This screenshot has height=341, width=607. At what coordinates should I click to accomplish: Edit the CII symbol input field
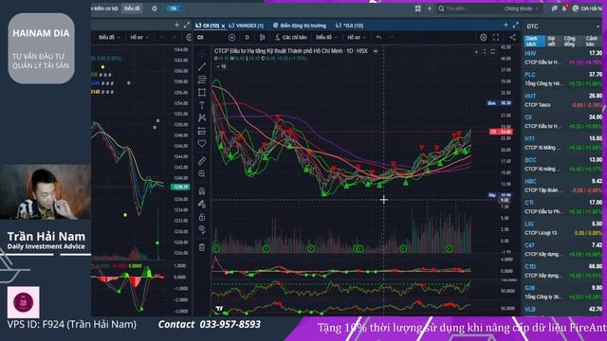[211, 38]
